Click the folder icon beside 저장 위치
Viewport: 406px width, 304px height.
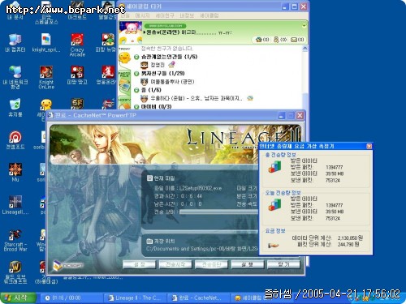pyautogui.click(x=149, y=241)
